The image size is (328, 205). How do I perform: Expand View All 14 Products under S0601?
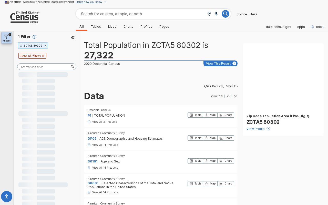click(x=103, y=192)
